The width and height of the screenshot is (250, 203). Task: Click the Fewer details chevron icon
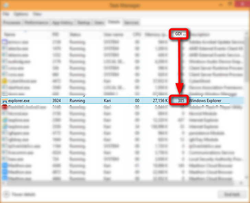pos(7,194)
